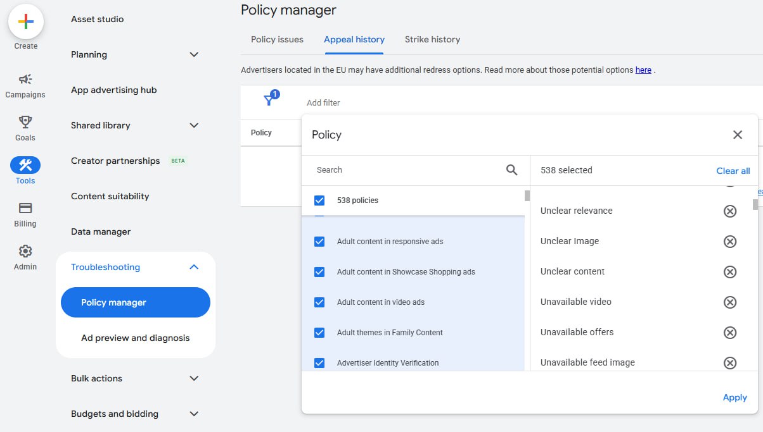763x432 pixels.
Task: Click the colorful Create plus button
Action: pos(25,22)
